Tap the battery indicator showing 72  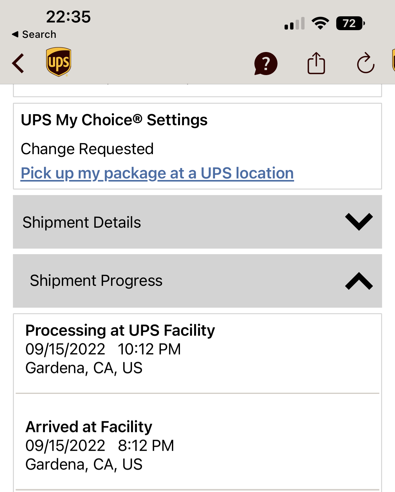pyautogui.click(x=350, y=23)
